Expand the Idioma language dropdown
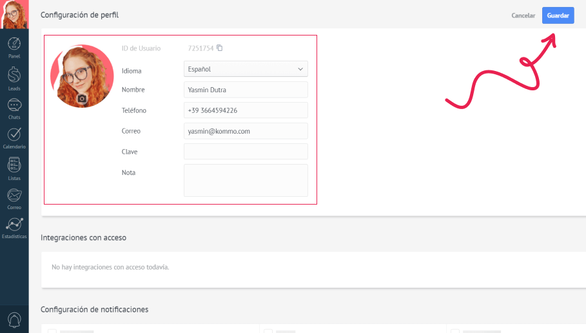Viewport: 586px width, 333px height. [246, 69]
